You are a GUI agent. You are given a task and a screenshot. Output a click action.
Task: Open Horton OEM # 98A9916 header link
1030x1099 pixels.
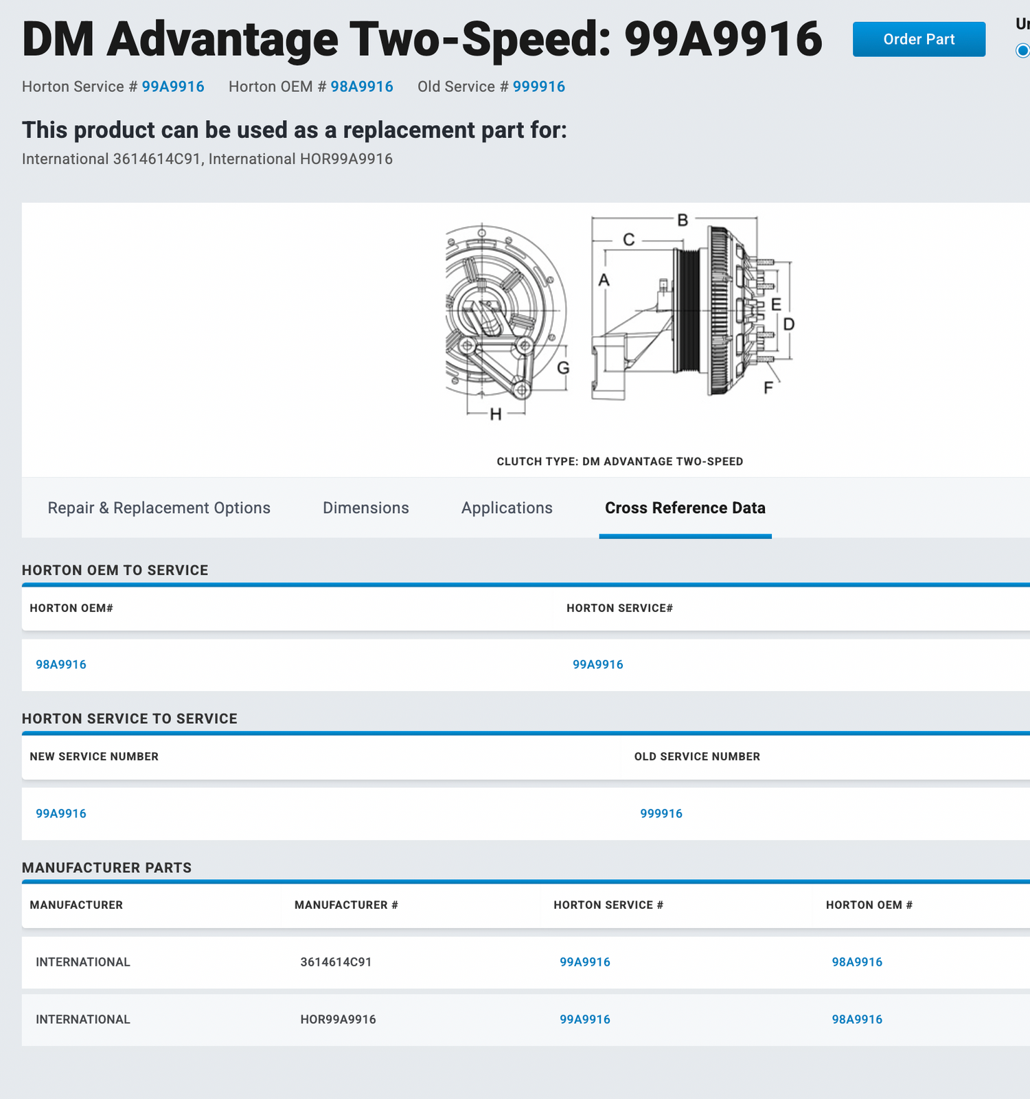[x=361, y=87]
